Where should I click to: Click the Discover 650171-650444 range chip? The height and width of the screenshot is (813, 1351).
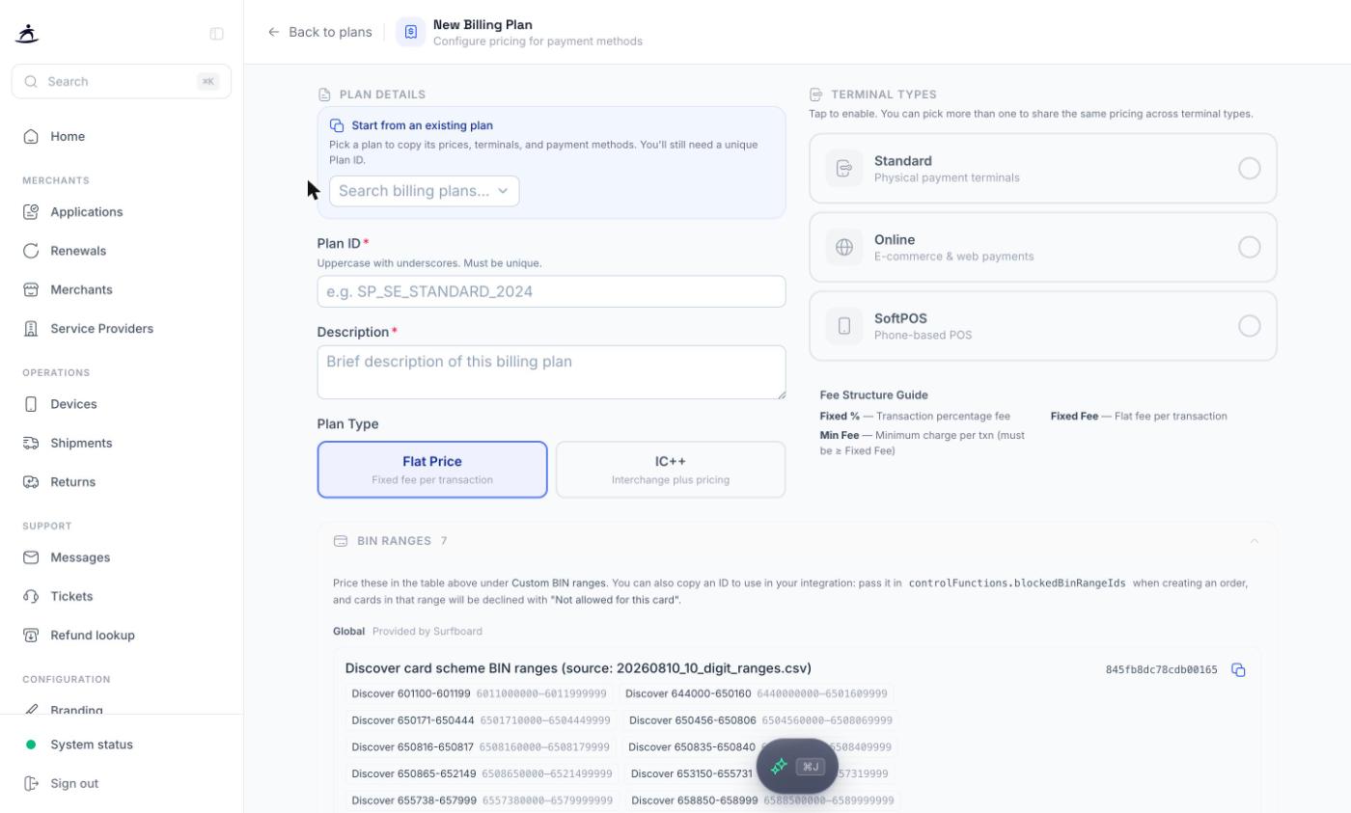pos(482,720)
